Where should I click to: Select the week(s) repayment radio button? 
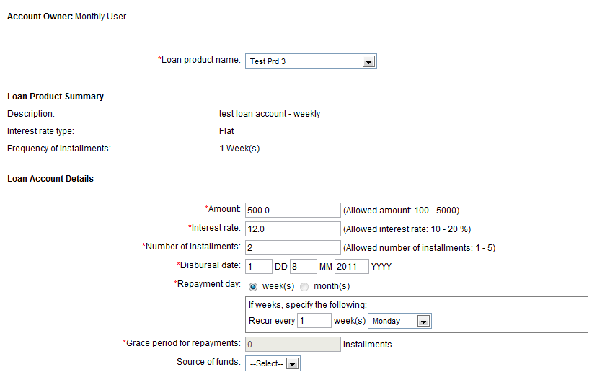[x=253, y=286]
